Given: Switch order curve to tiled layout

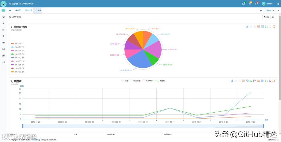Looking at the screenshot, I should tap(262, 81).
